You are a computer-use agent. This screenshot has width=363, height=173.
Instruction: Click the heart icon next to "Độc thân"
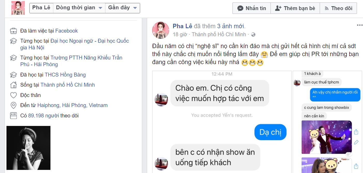tap(13, 95)
